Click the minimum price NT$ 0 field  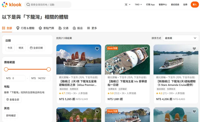(x=15, y=78)
